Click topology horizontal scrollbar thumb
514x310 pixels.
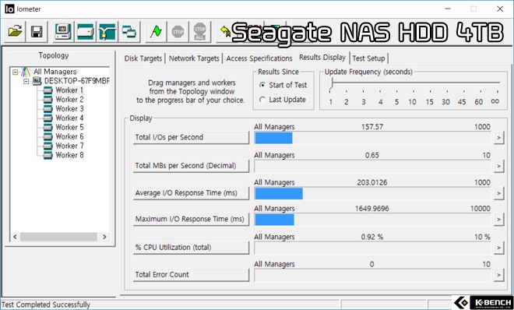[58, 237]
